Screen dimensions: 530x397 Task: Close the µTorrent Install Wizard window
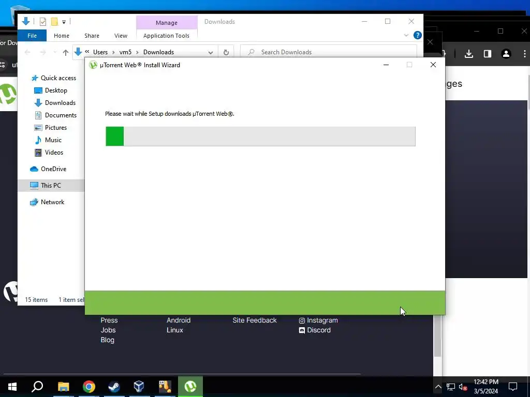click(x=433, y=65)
